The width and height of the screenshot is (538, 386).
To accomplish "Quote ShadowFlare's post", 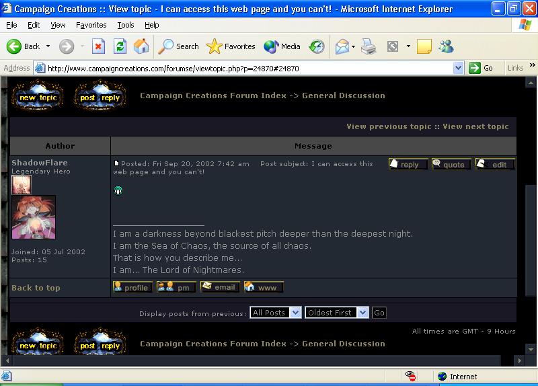I will (451, 164).
